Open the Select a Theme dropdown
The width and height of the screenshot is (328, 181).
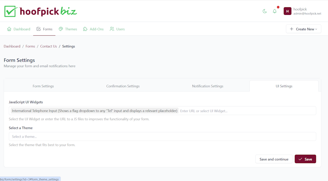162,137
